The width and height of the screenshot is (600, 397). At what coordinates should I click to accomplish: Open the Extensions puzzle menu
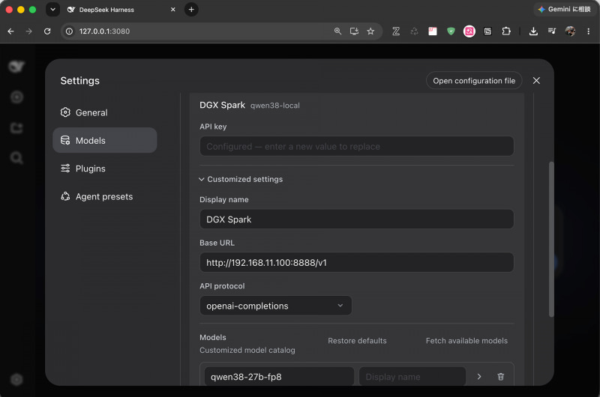[506, 31]
